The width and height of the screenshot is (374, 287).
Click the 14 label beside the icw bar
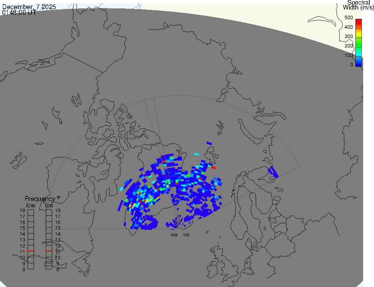click(x=22, y=234)
